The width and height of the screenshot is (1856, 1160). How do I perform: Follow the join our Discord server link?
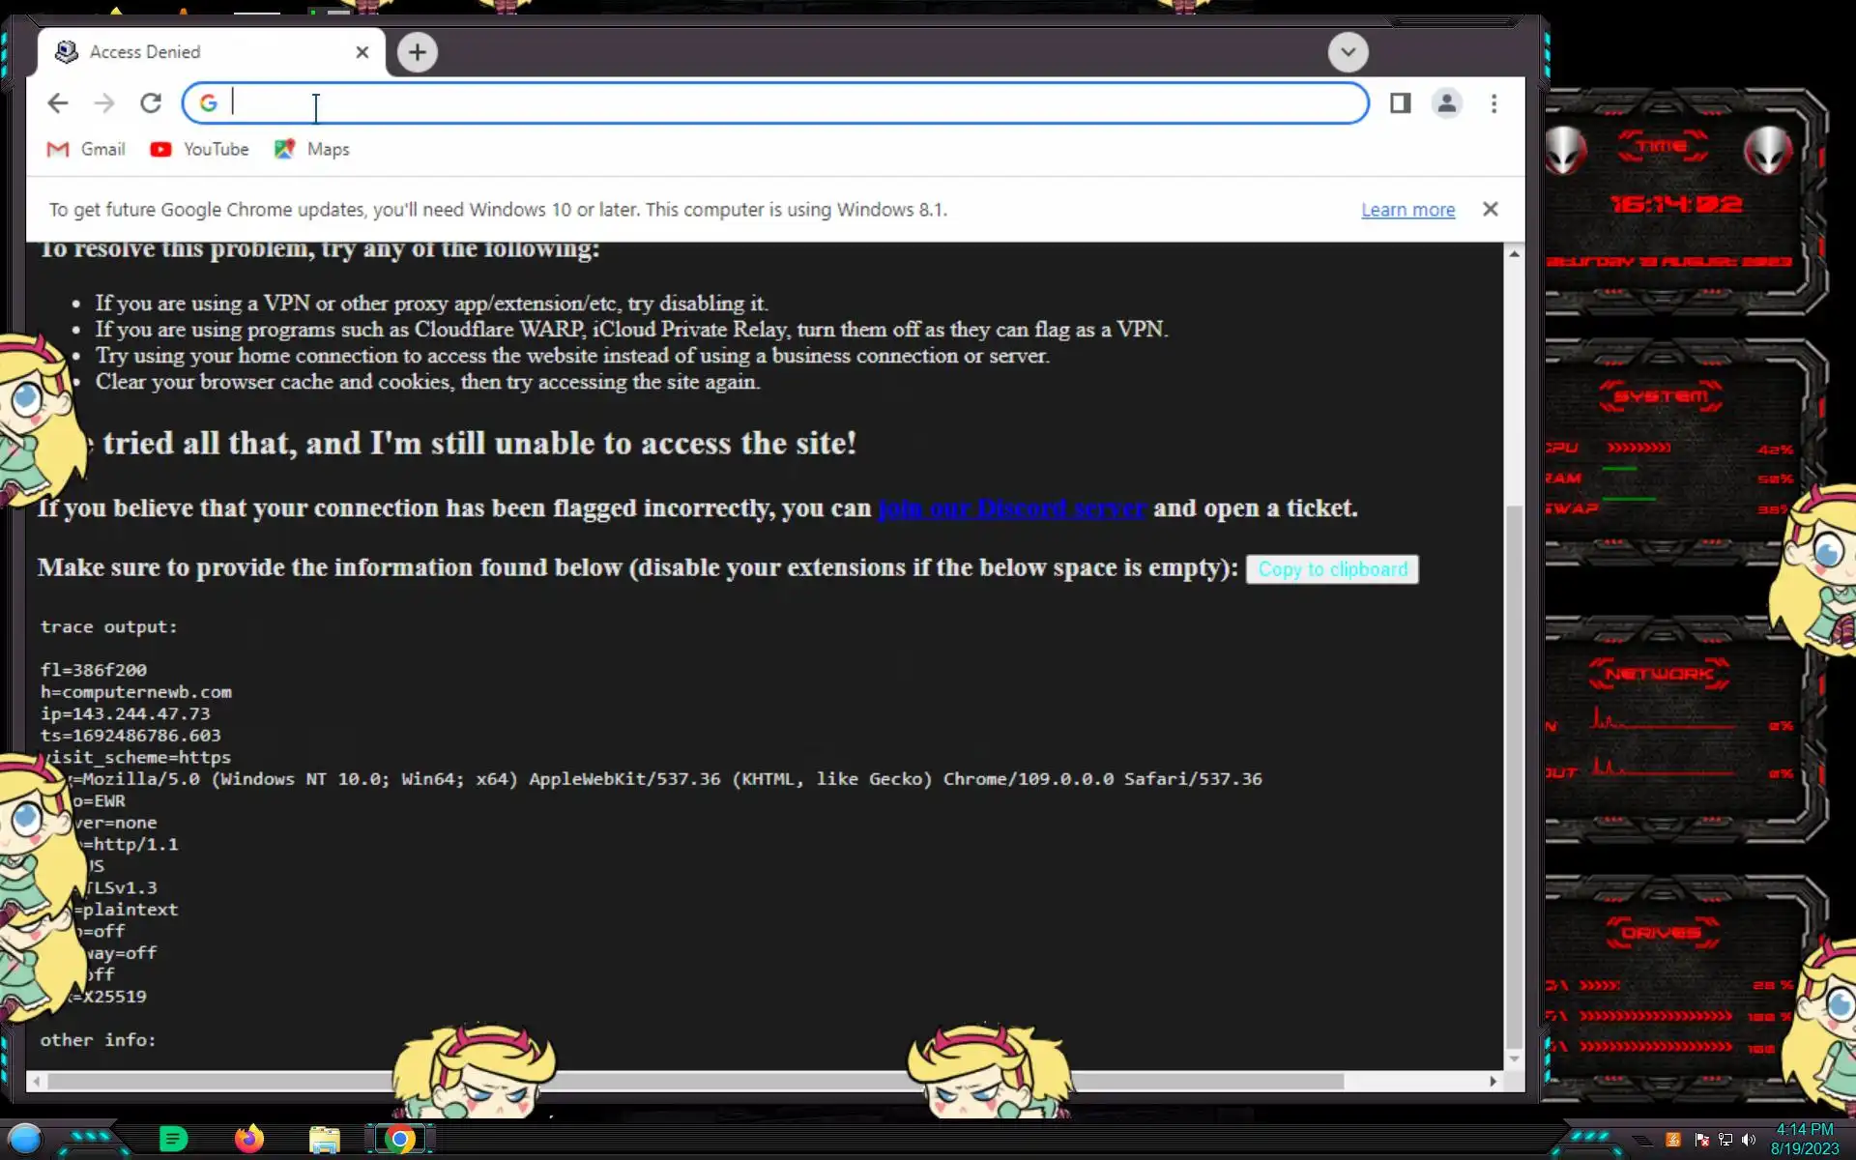(x=1011, y=508)
